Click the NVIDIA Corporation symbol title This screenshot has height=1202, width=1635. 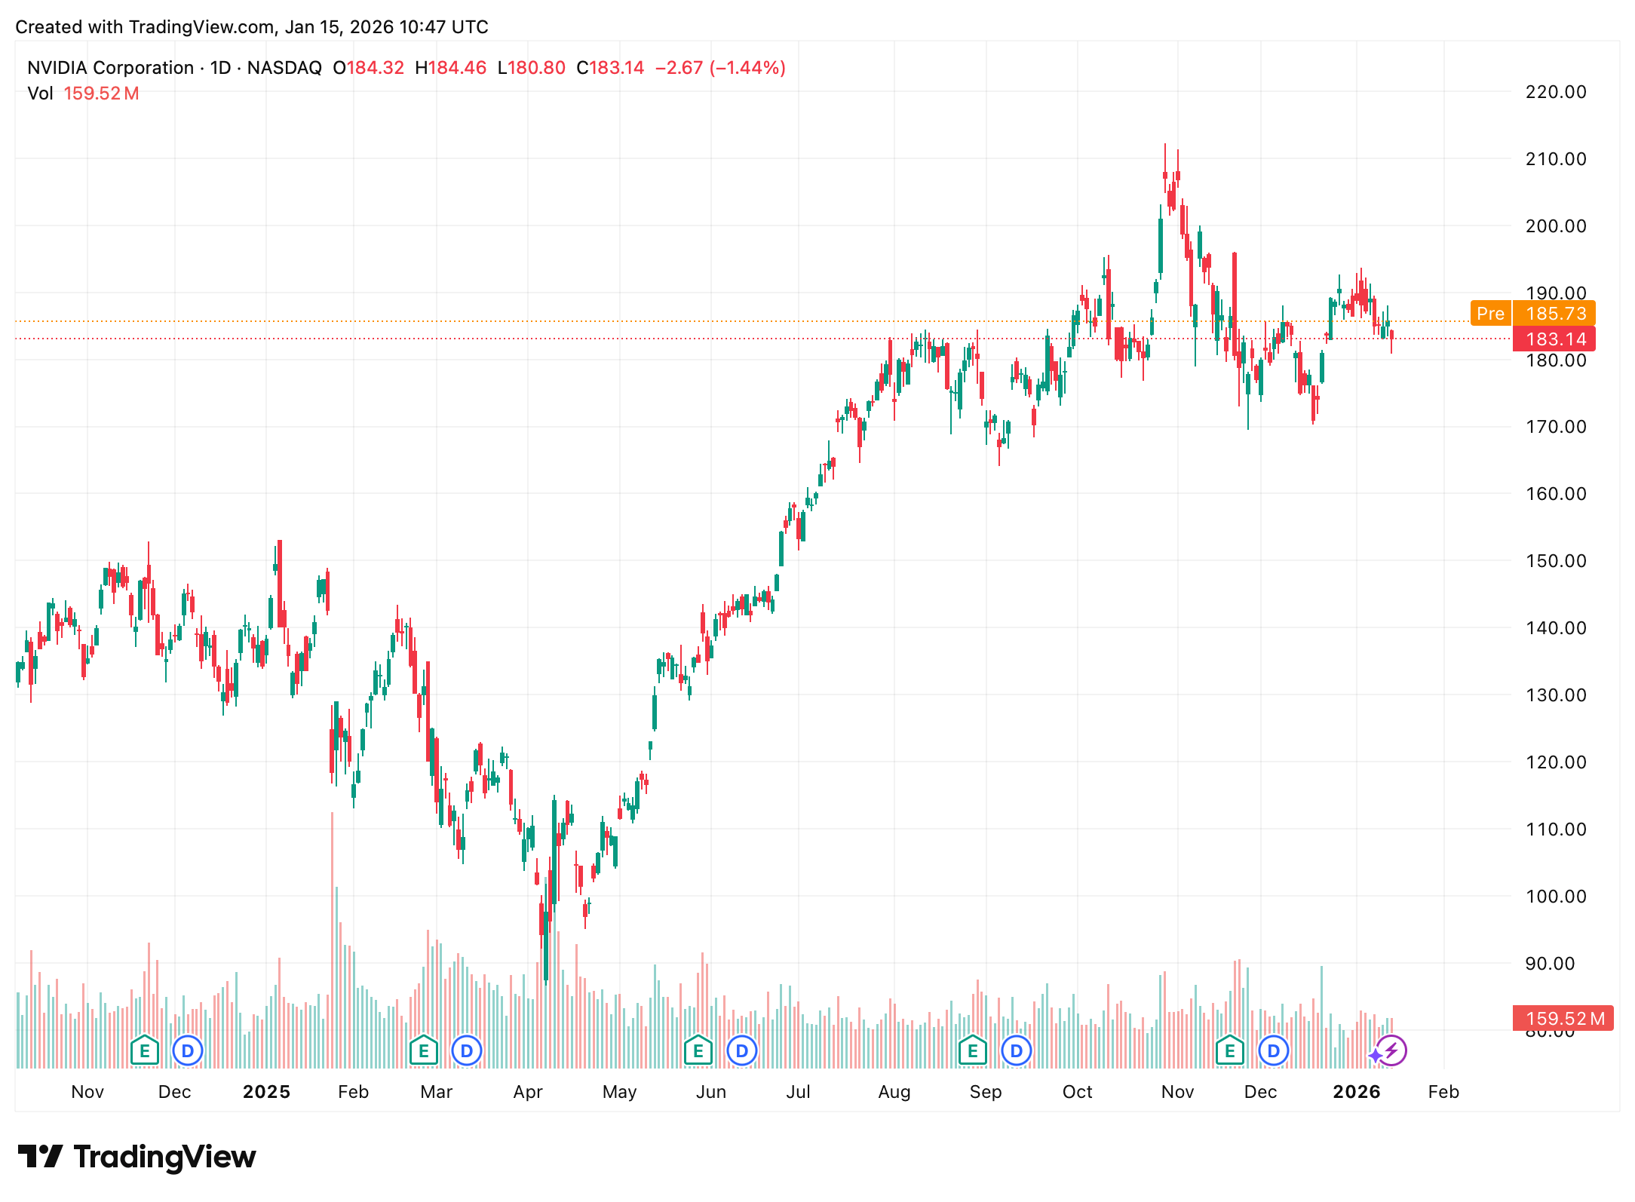click(110, 68)
